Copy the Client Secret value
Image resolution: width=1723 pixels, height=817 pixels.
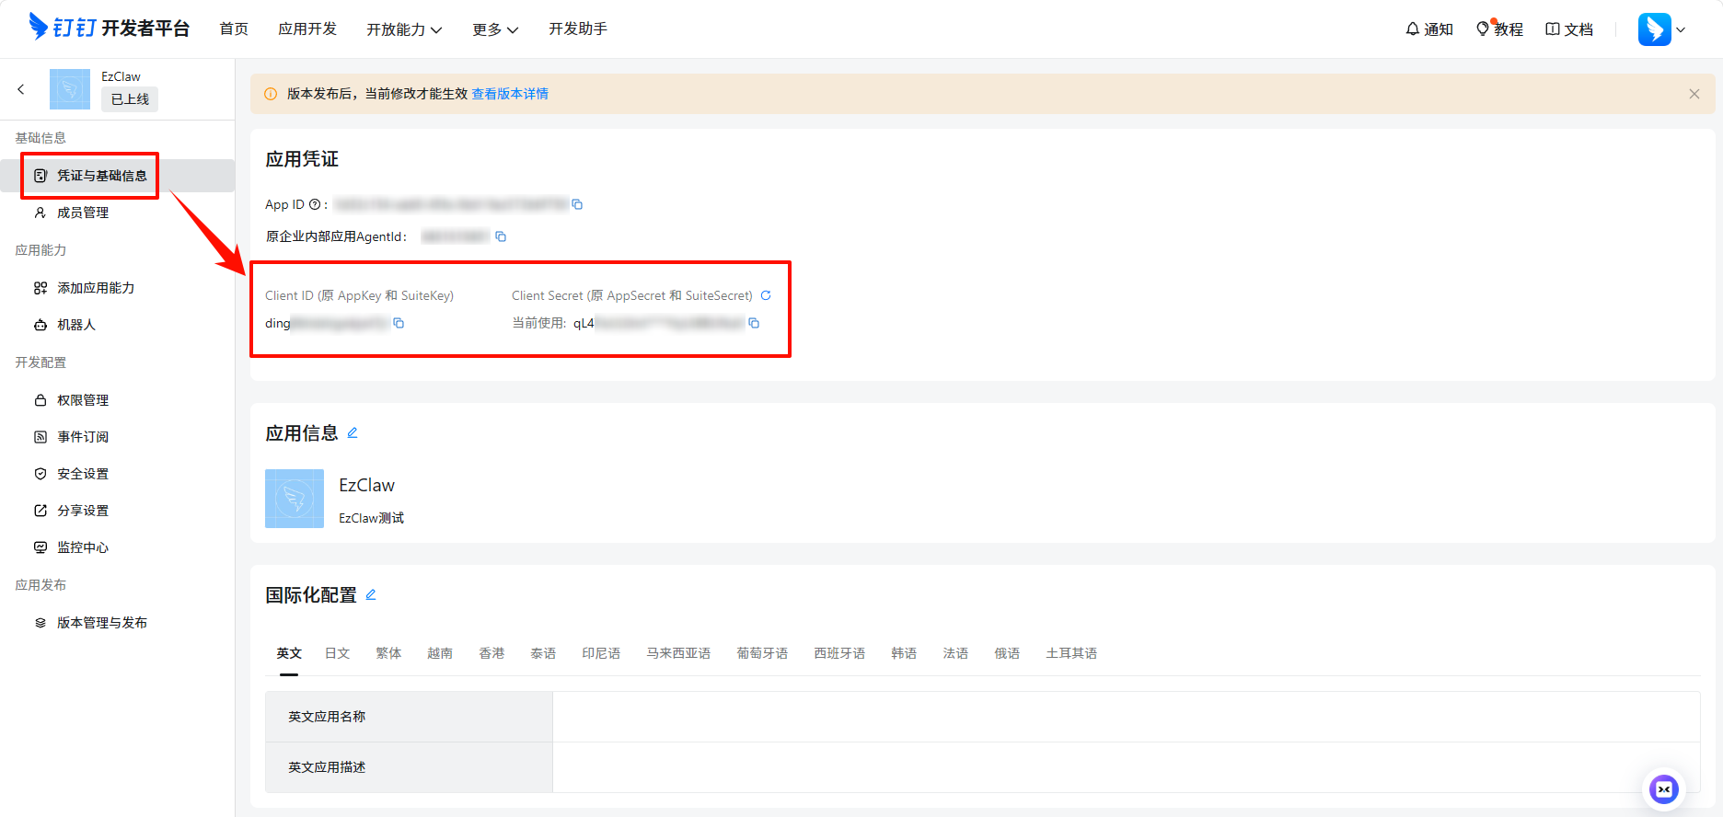coord(754,323)
